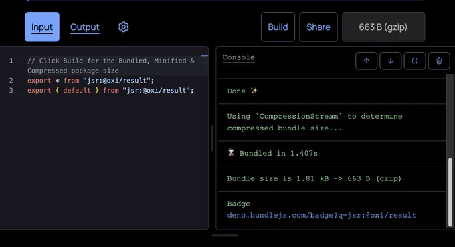The image size is (455, 247).
Task: Click "Bundled in 1.407s" console entry
Action: tap(272, 153)
